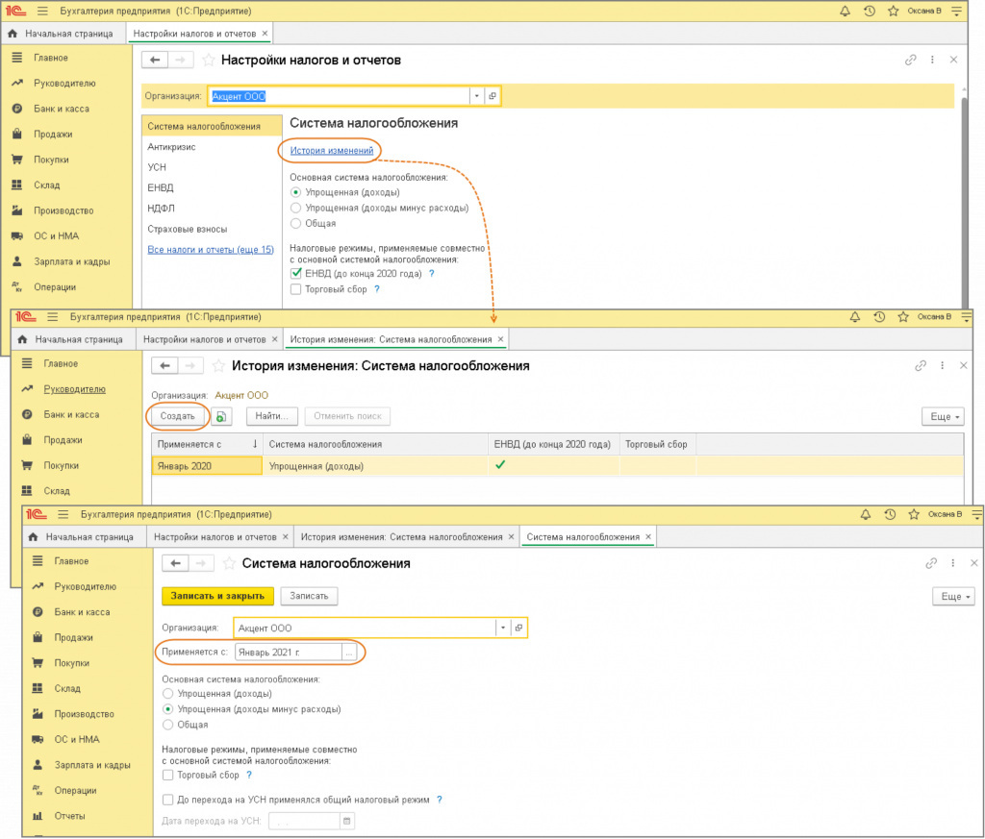
Task: Open the УСН settings section
Action: (158, 167)
